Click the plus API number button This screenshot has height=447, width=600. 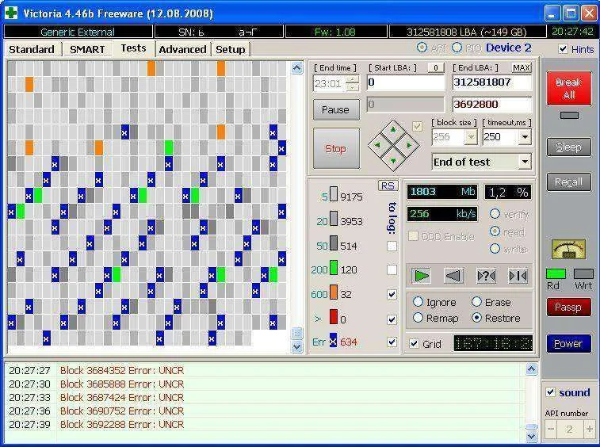click(589, 429)
